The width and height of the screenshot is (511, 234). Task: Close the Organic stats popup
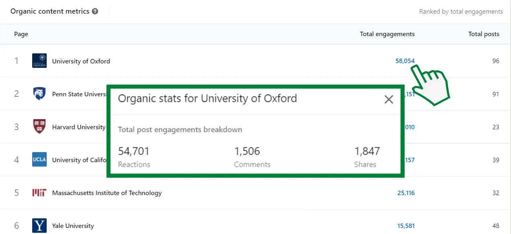coord(389,99)
